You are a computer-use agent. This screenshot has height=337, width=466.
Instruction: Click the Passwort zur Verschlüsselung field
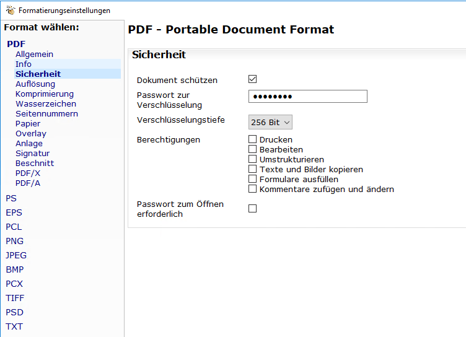307,97
